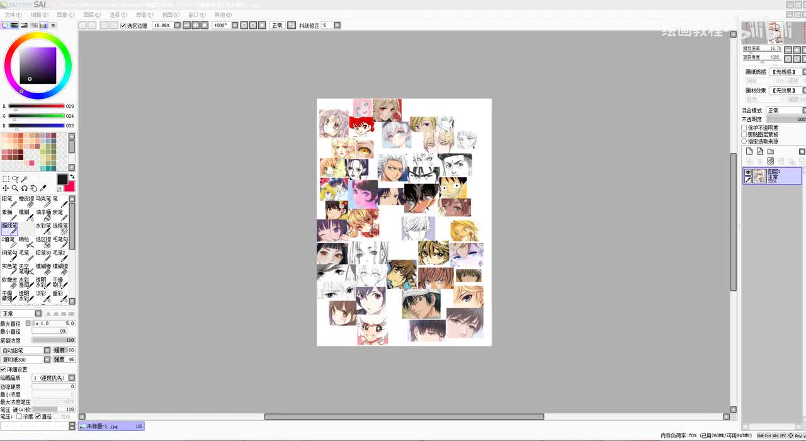Pick the hand pan tool
Viewport: 806px width, 441px height.
(34, 188)
